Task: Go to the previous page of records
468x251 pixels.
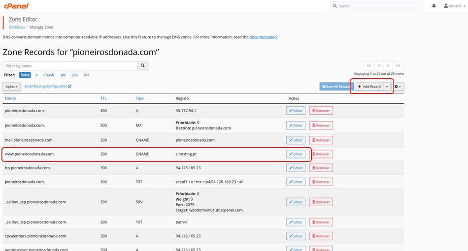Action: [x=379, y=65]
